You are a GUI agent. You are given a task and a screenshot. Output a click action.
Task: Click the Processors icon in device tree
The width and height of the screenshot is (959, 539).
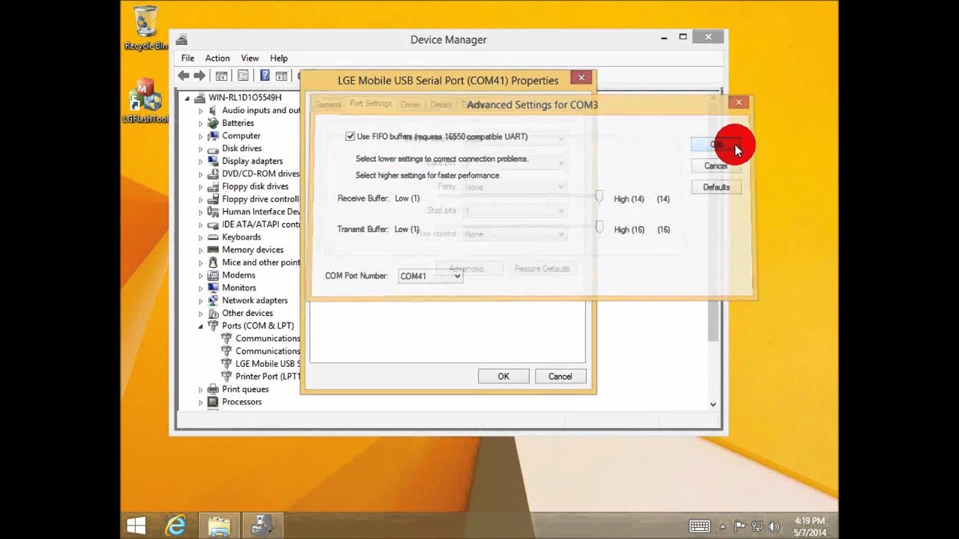[213, 402]
